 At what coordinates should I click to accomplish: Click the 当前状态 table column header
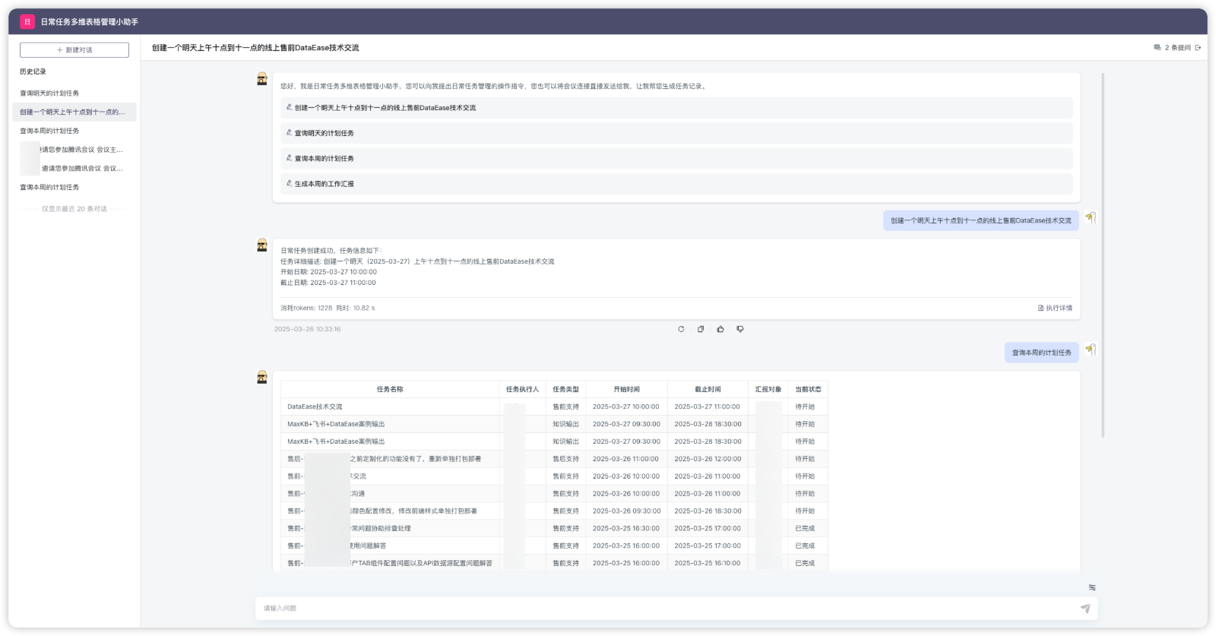click(x=808, y=389)
